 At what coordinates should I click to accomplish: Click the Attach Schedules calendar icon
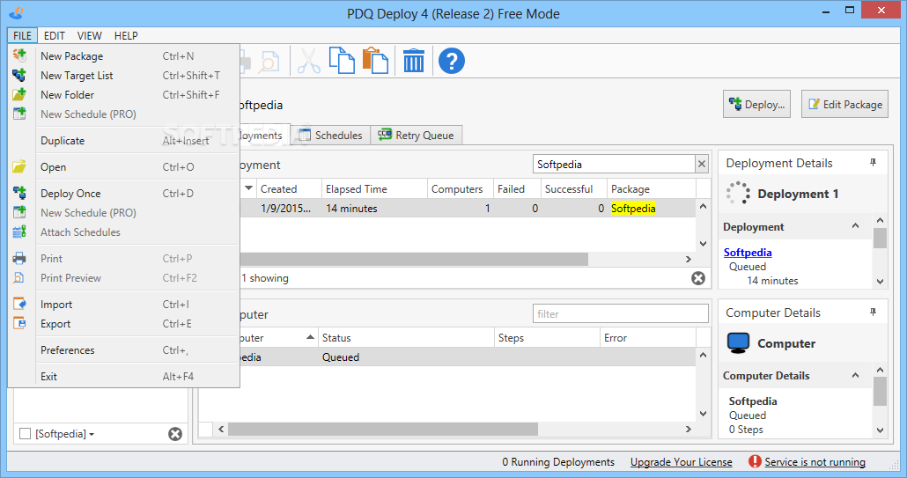tap(19, 232)
